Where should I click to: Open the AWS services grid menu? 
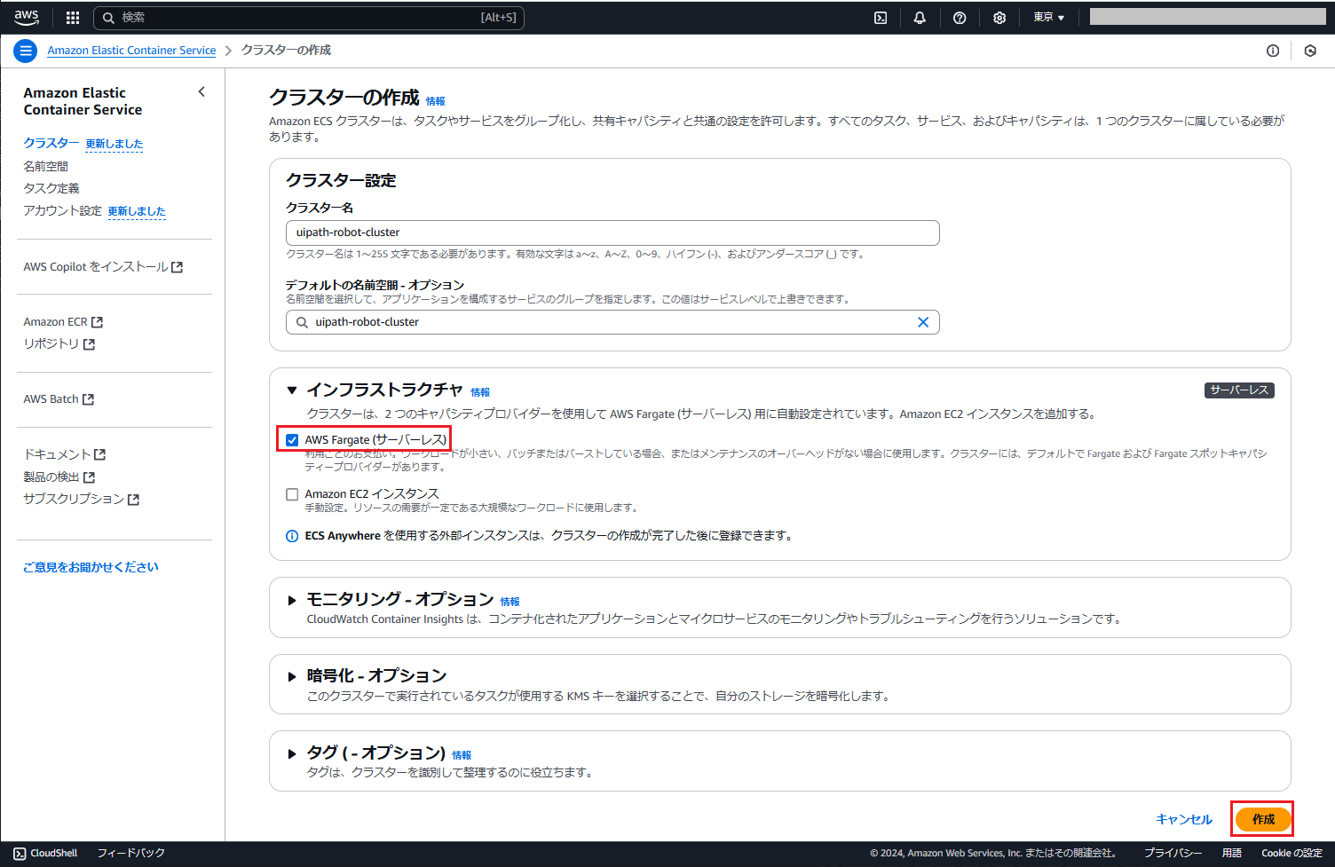click(x=73, y=17)
